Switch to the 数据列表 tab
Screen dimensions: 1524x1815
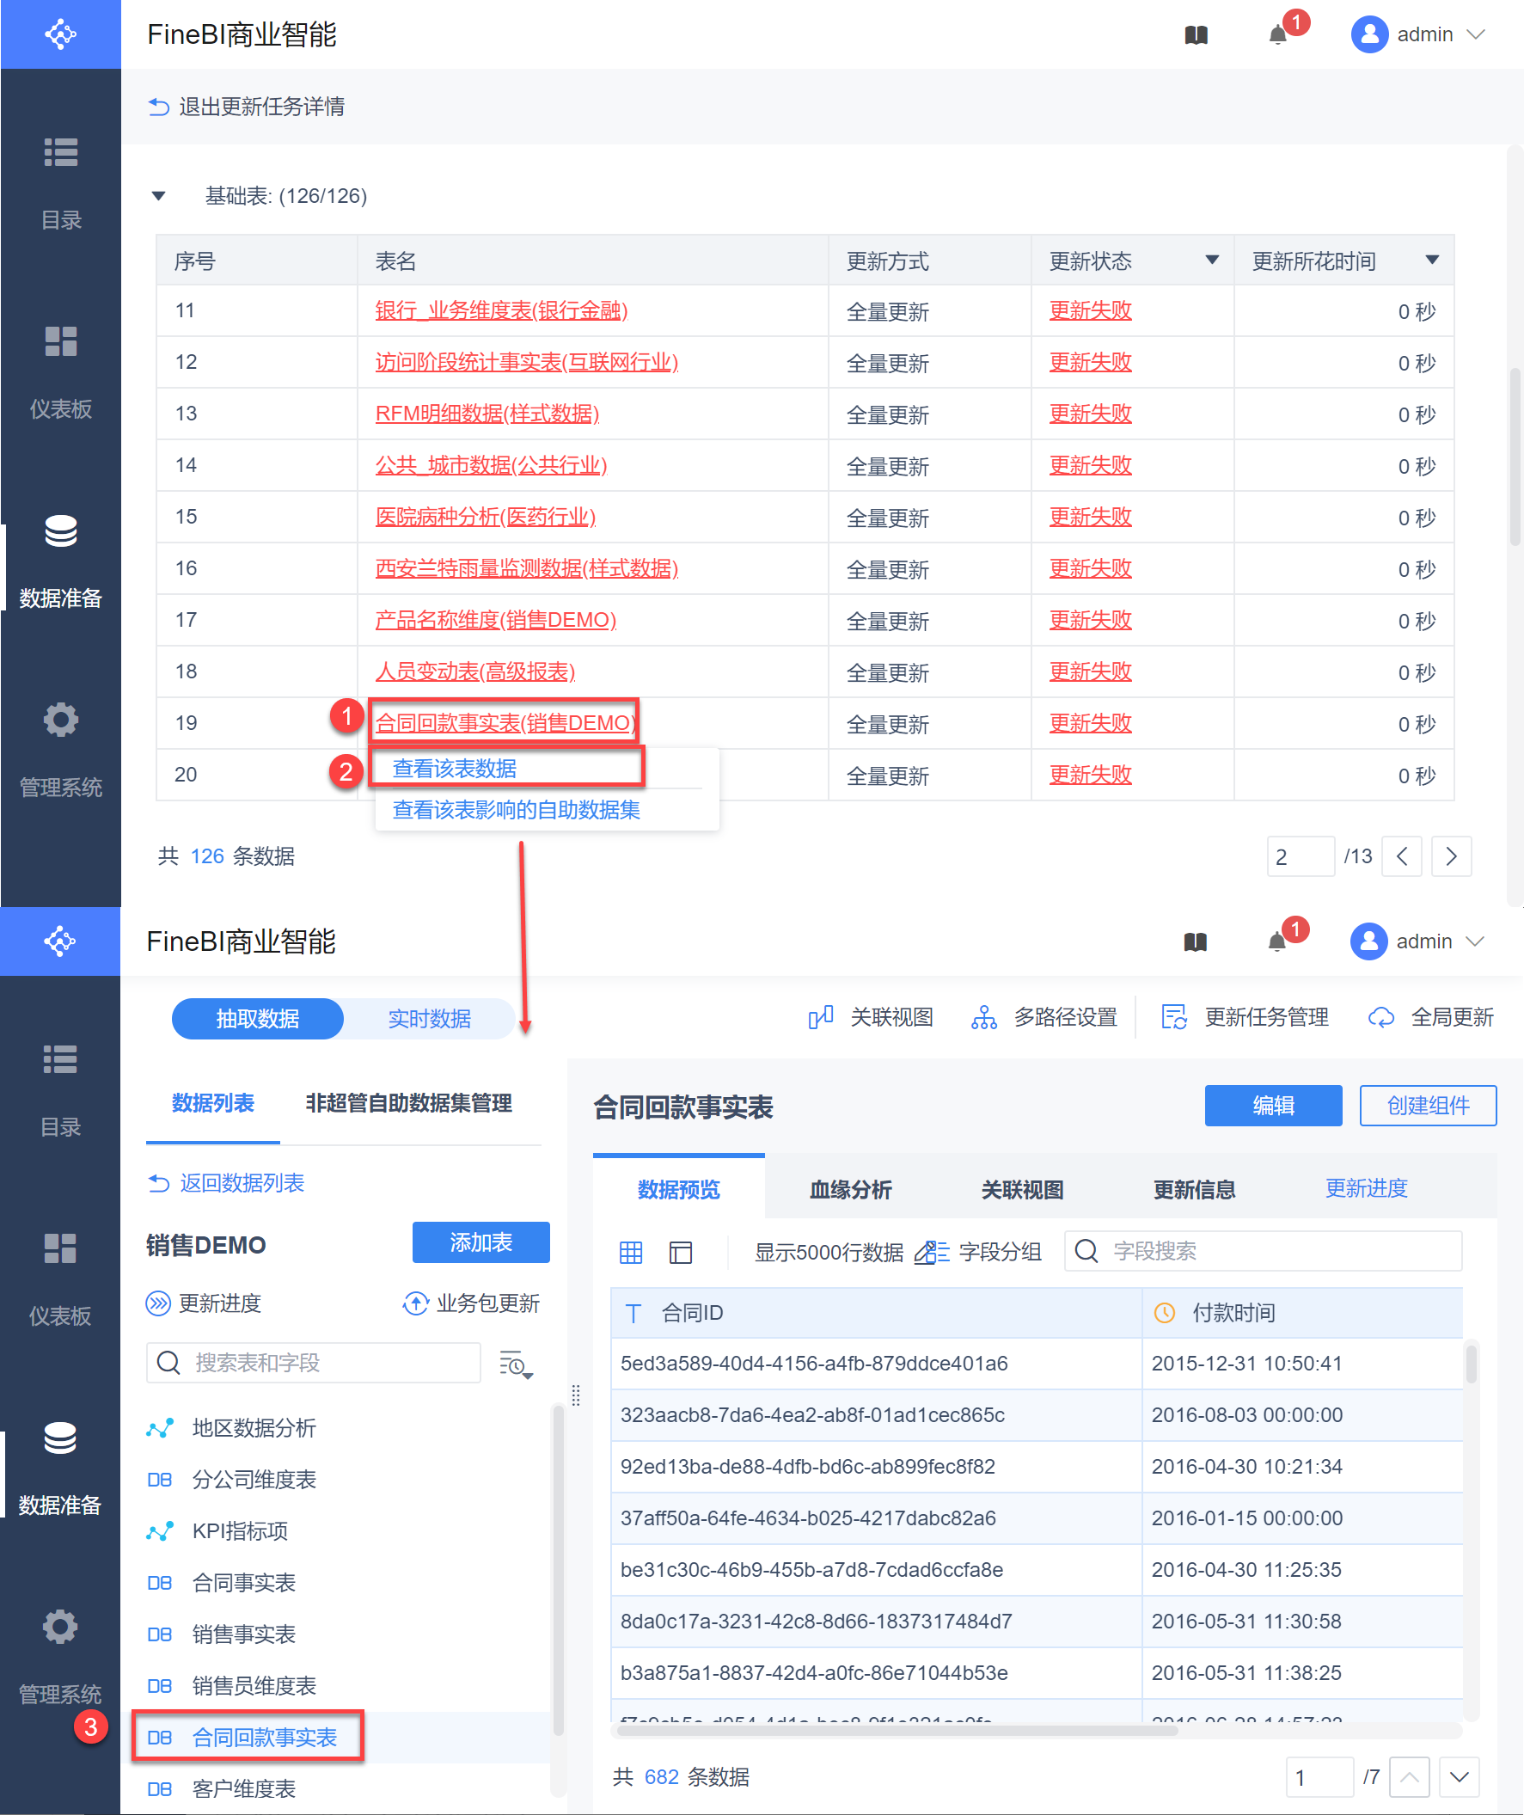pos(212,1103)
